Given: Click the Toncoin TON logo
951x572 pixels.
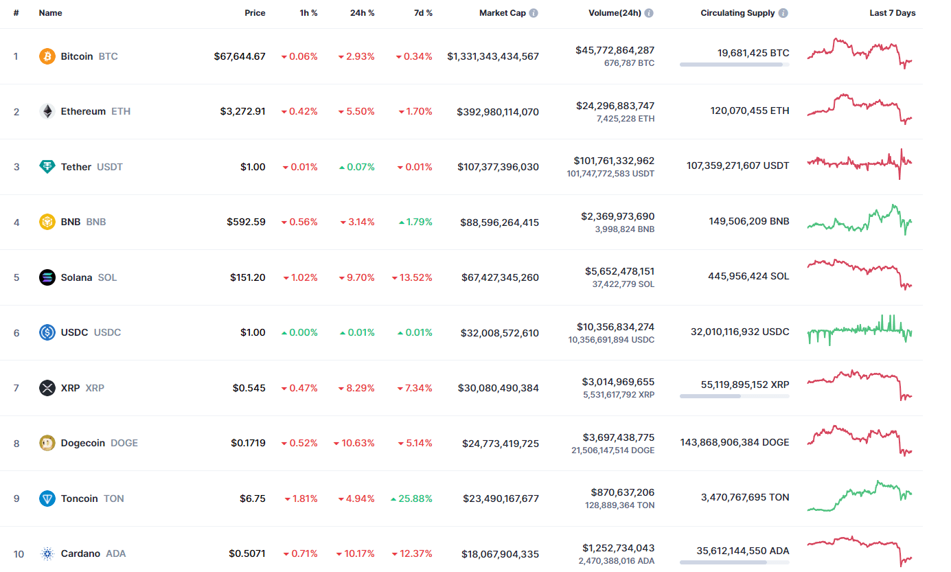Looking at the screenshot, I should [x=46, y=499].
